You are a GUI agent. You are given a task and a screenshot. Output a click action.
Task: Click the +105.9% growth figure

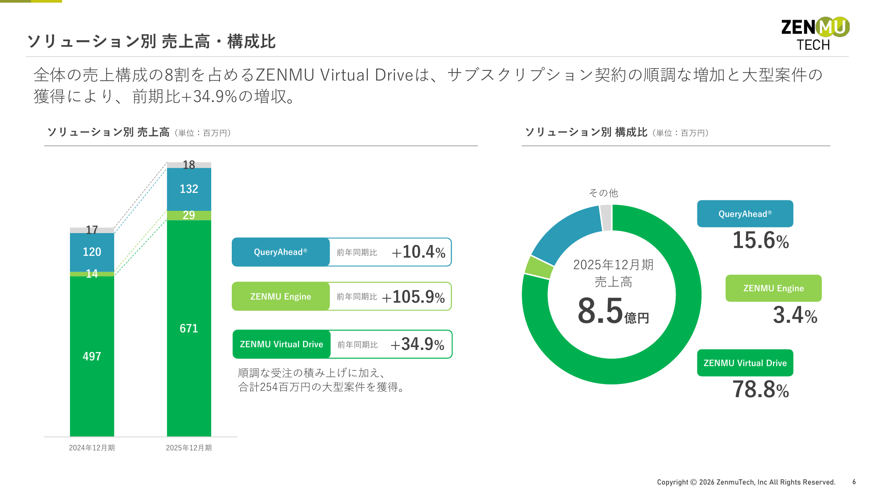tap(413, 297)
